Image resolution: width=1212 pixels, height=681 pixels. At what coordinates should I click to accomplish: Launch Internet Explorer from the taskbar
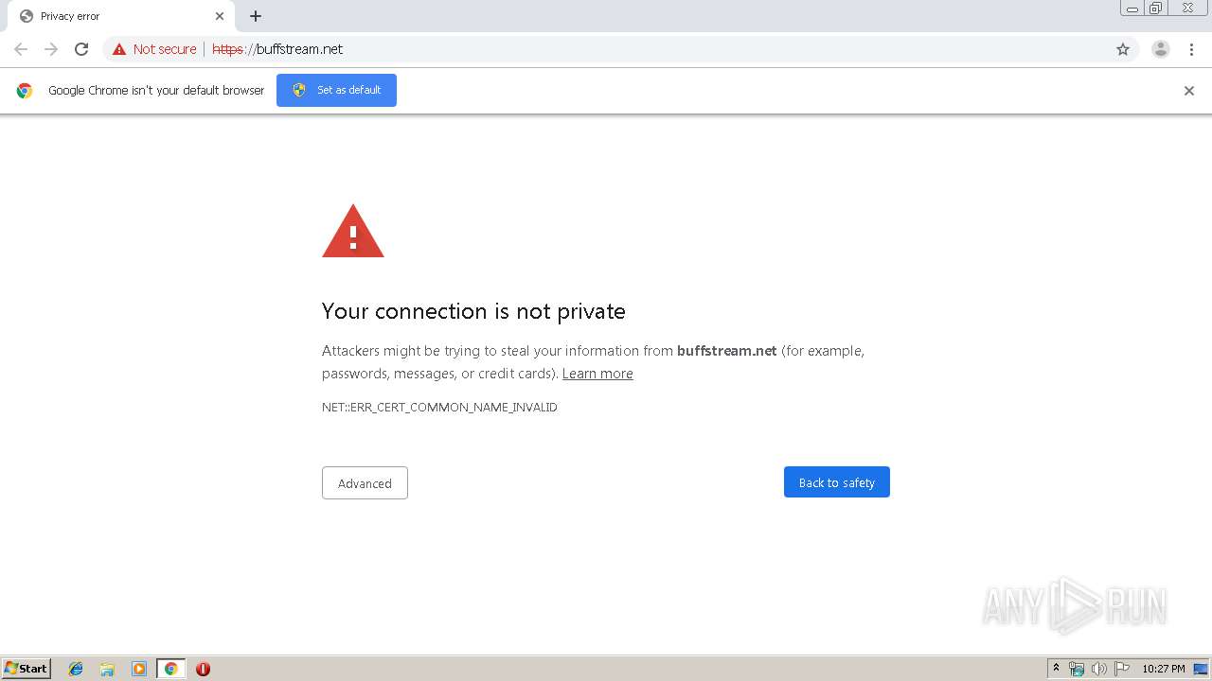[76, 669]
